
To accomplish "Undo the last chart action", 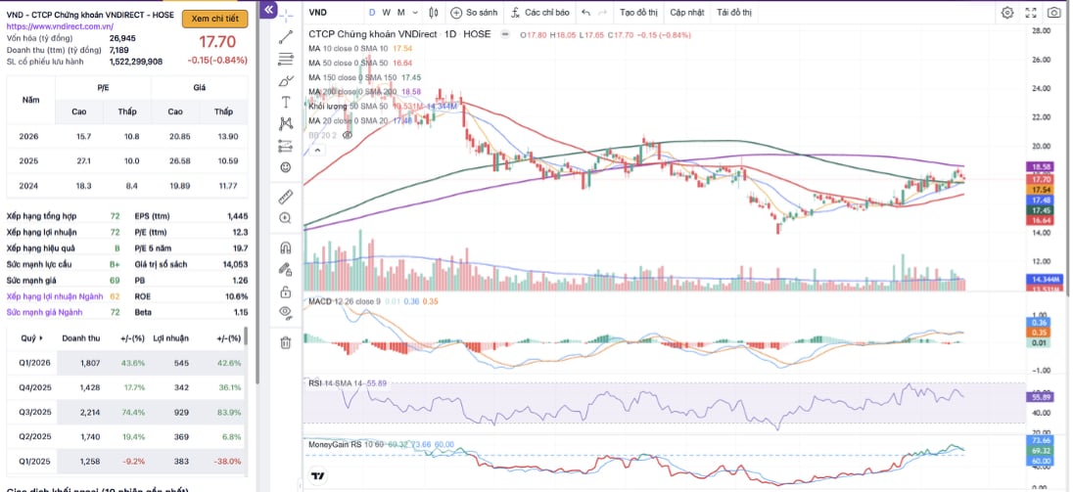I will [585, 13].
